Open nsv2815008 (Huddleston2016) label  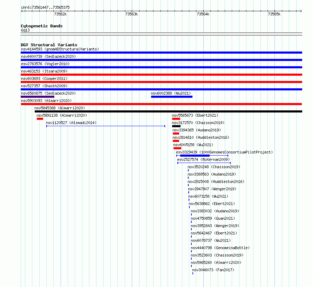coord(216,182)
